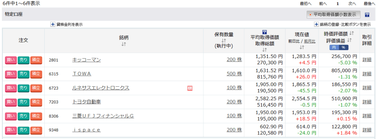Expand 貸株金利を表示 section
Viewport: 376px width, 139px height.
tap(67, 25)
